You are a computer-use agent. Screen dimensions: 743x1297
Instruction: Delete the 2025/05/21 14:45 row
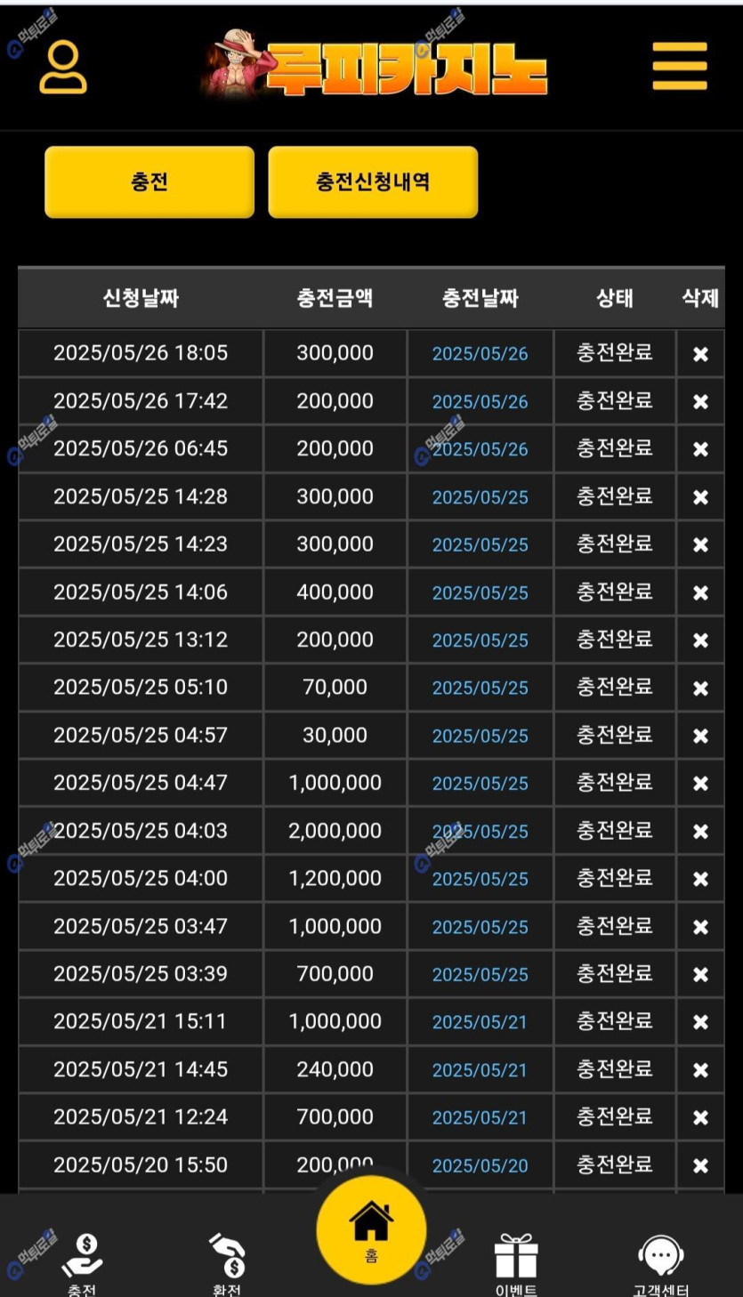tap(700, 1070)
